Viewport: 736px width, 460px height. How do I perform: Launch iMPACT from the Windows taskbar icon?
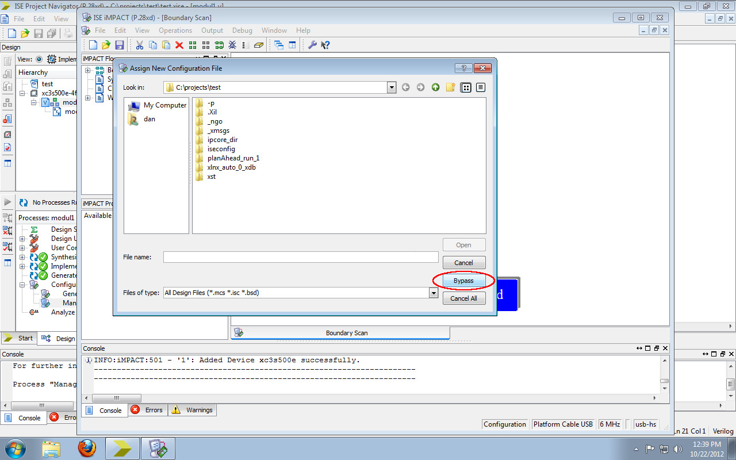(158, 448)
